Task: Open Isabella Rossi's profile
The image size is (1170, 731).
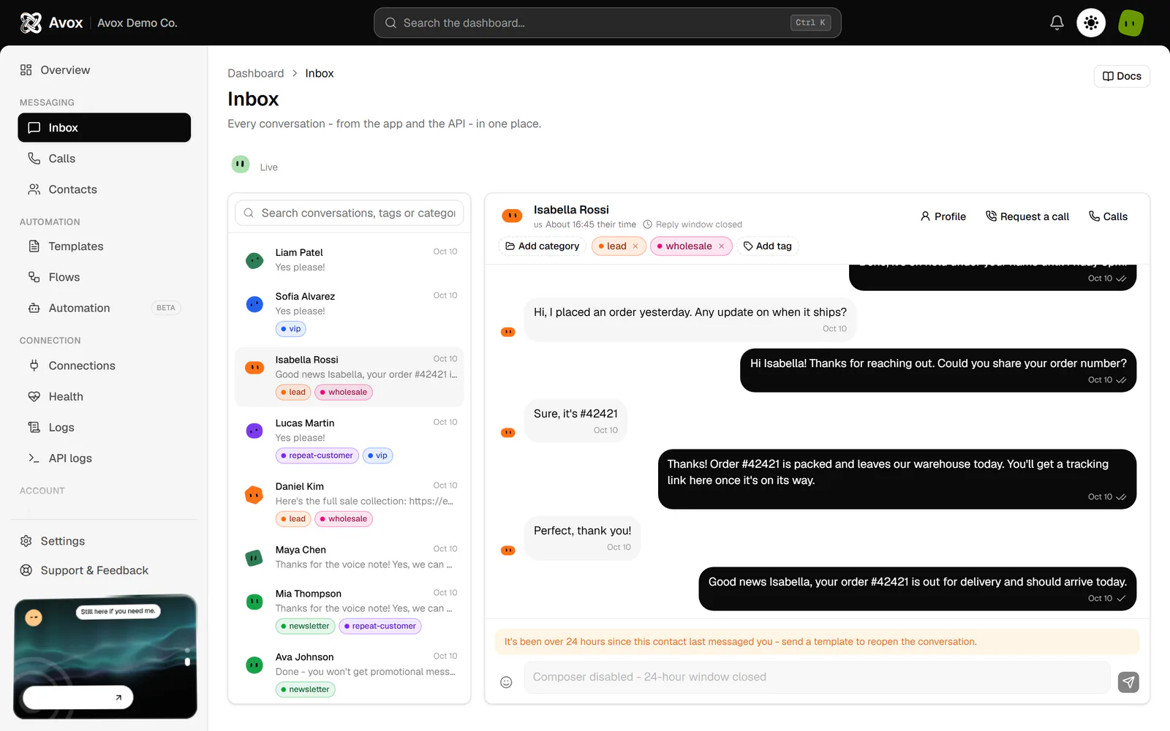Action: pyautogui.click(x=943, y=216)
